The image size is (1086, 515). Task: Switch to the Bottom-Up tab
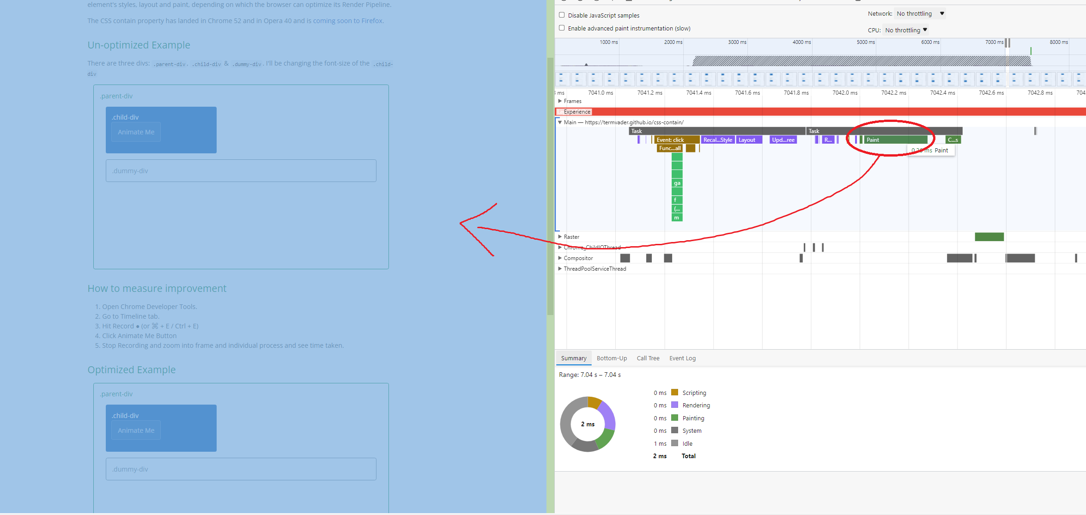(x=611, y=358)
